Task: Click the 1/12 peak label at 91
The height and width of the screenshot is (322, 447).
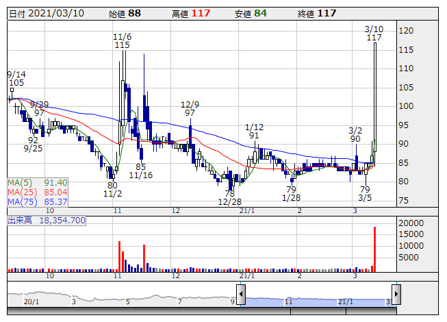Action: 254,132
